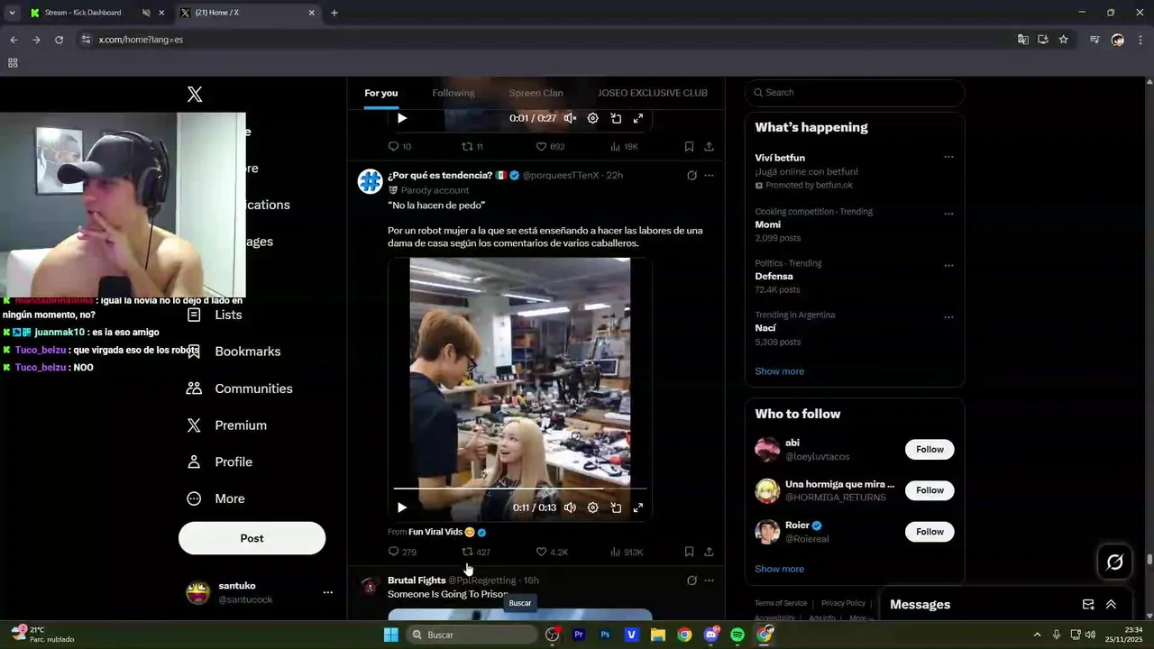Switch to Stream - Kick Dashboard tab
1154x649 pixels.
coord(83,13)
